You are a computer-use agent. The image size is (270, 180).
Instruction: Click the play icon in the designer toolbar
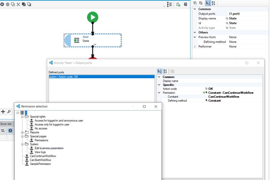point(2,4)
